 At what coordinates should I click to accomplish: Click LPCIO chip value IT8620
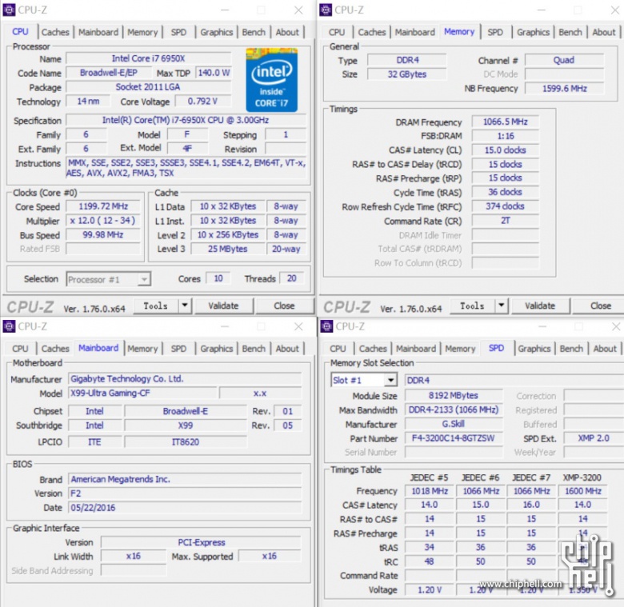click(x=186, y=442)
